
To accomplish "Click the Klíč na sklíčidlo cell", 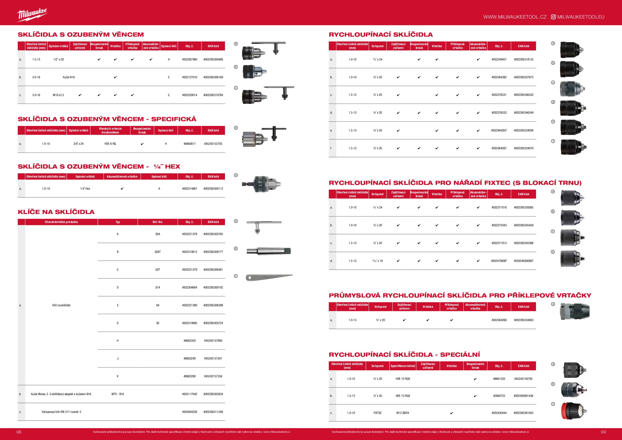I will tap(61, 305).
